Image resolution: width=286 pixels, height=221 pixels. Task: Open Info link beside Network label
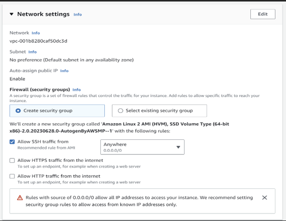pyautogui.click(x=36, y=33)
